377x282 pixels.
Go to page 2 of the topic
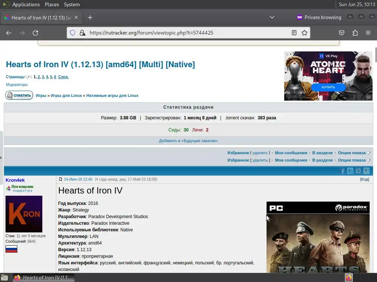(x=39, y=77)
